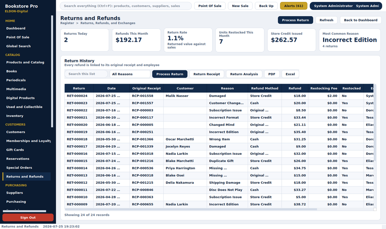The width and height of the screenshot is (386, 229).
Task: Open Return Analysis
Action: pos(244,74)
